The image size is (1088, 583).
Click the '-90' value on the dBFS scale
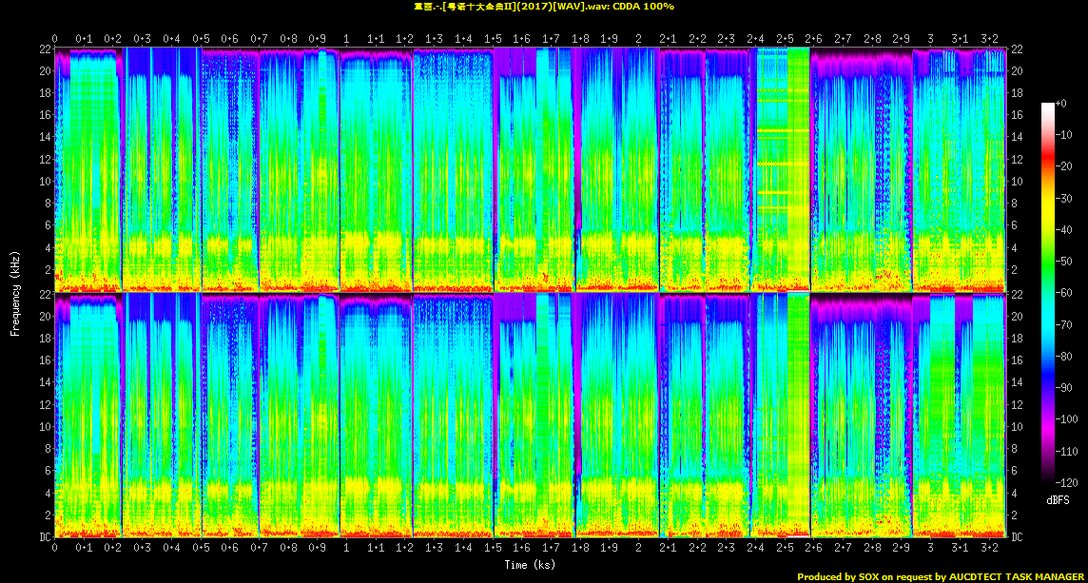click(x=1063, y=387)
